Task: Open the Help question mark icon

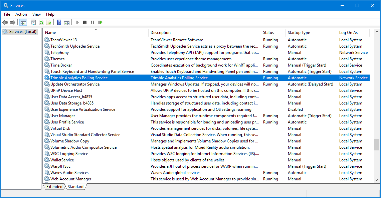Action: [59, 23]
